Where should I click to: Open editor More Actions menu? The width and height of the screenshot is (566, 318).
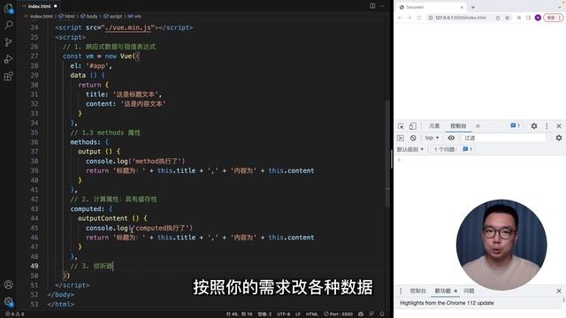coord(381,6)
